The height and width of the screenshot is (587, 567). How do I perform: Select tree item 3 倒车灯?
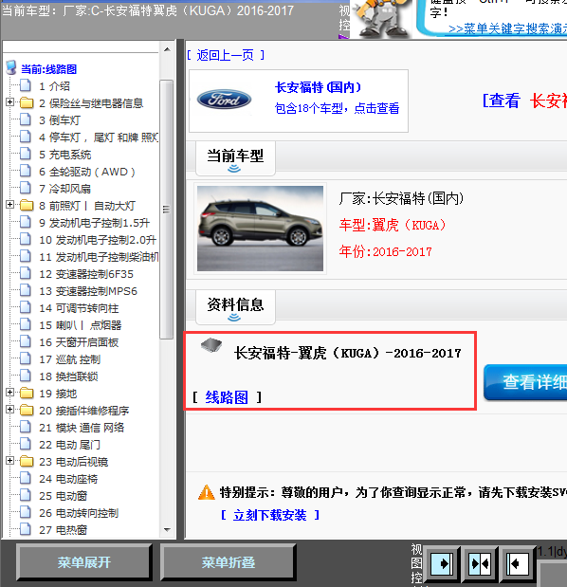60,120
